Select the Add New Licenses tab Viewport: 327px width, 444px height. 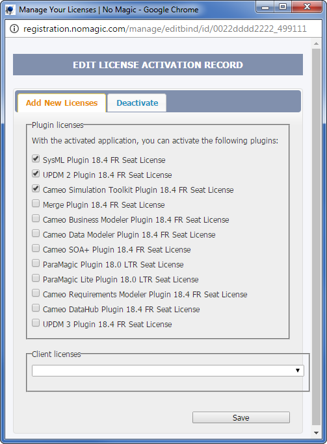62,103
